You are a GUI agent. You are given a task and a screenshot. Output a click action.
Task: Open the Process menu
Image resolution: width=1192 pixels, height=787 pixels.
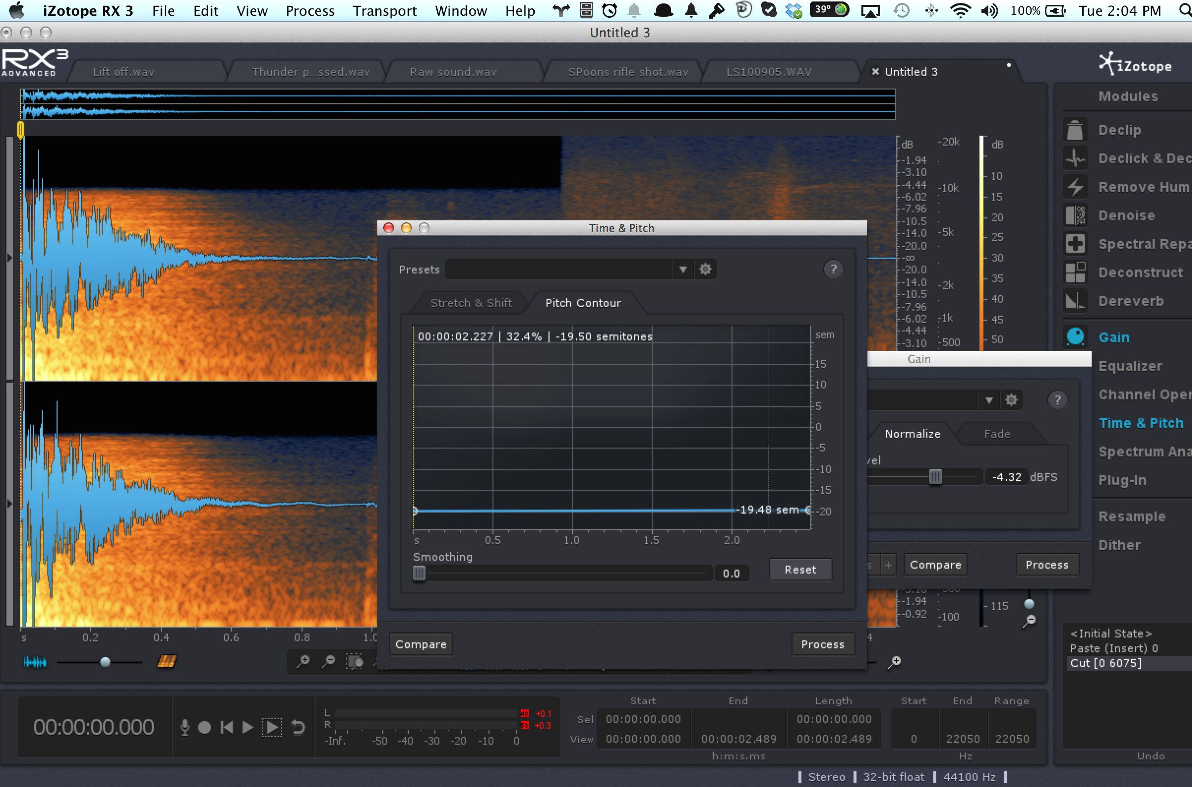tap(309, 10)
